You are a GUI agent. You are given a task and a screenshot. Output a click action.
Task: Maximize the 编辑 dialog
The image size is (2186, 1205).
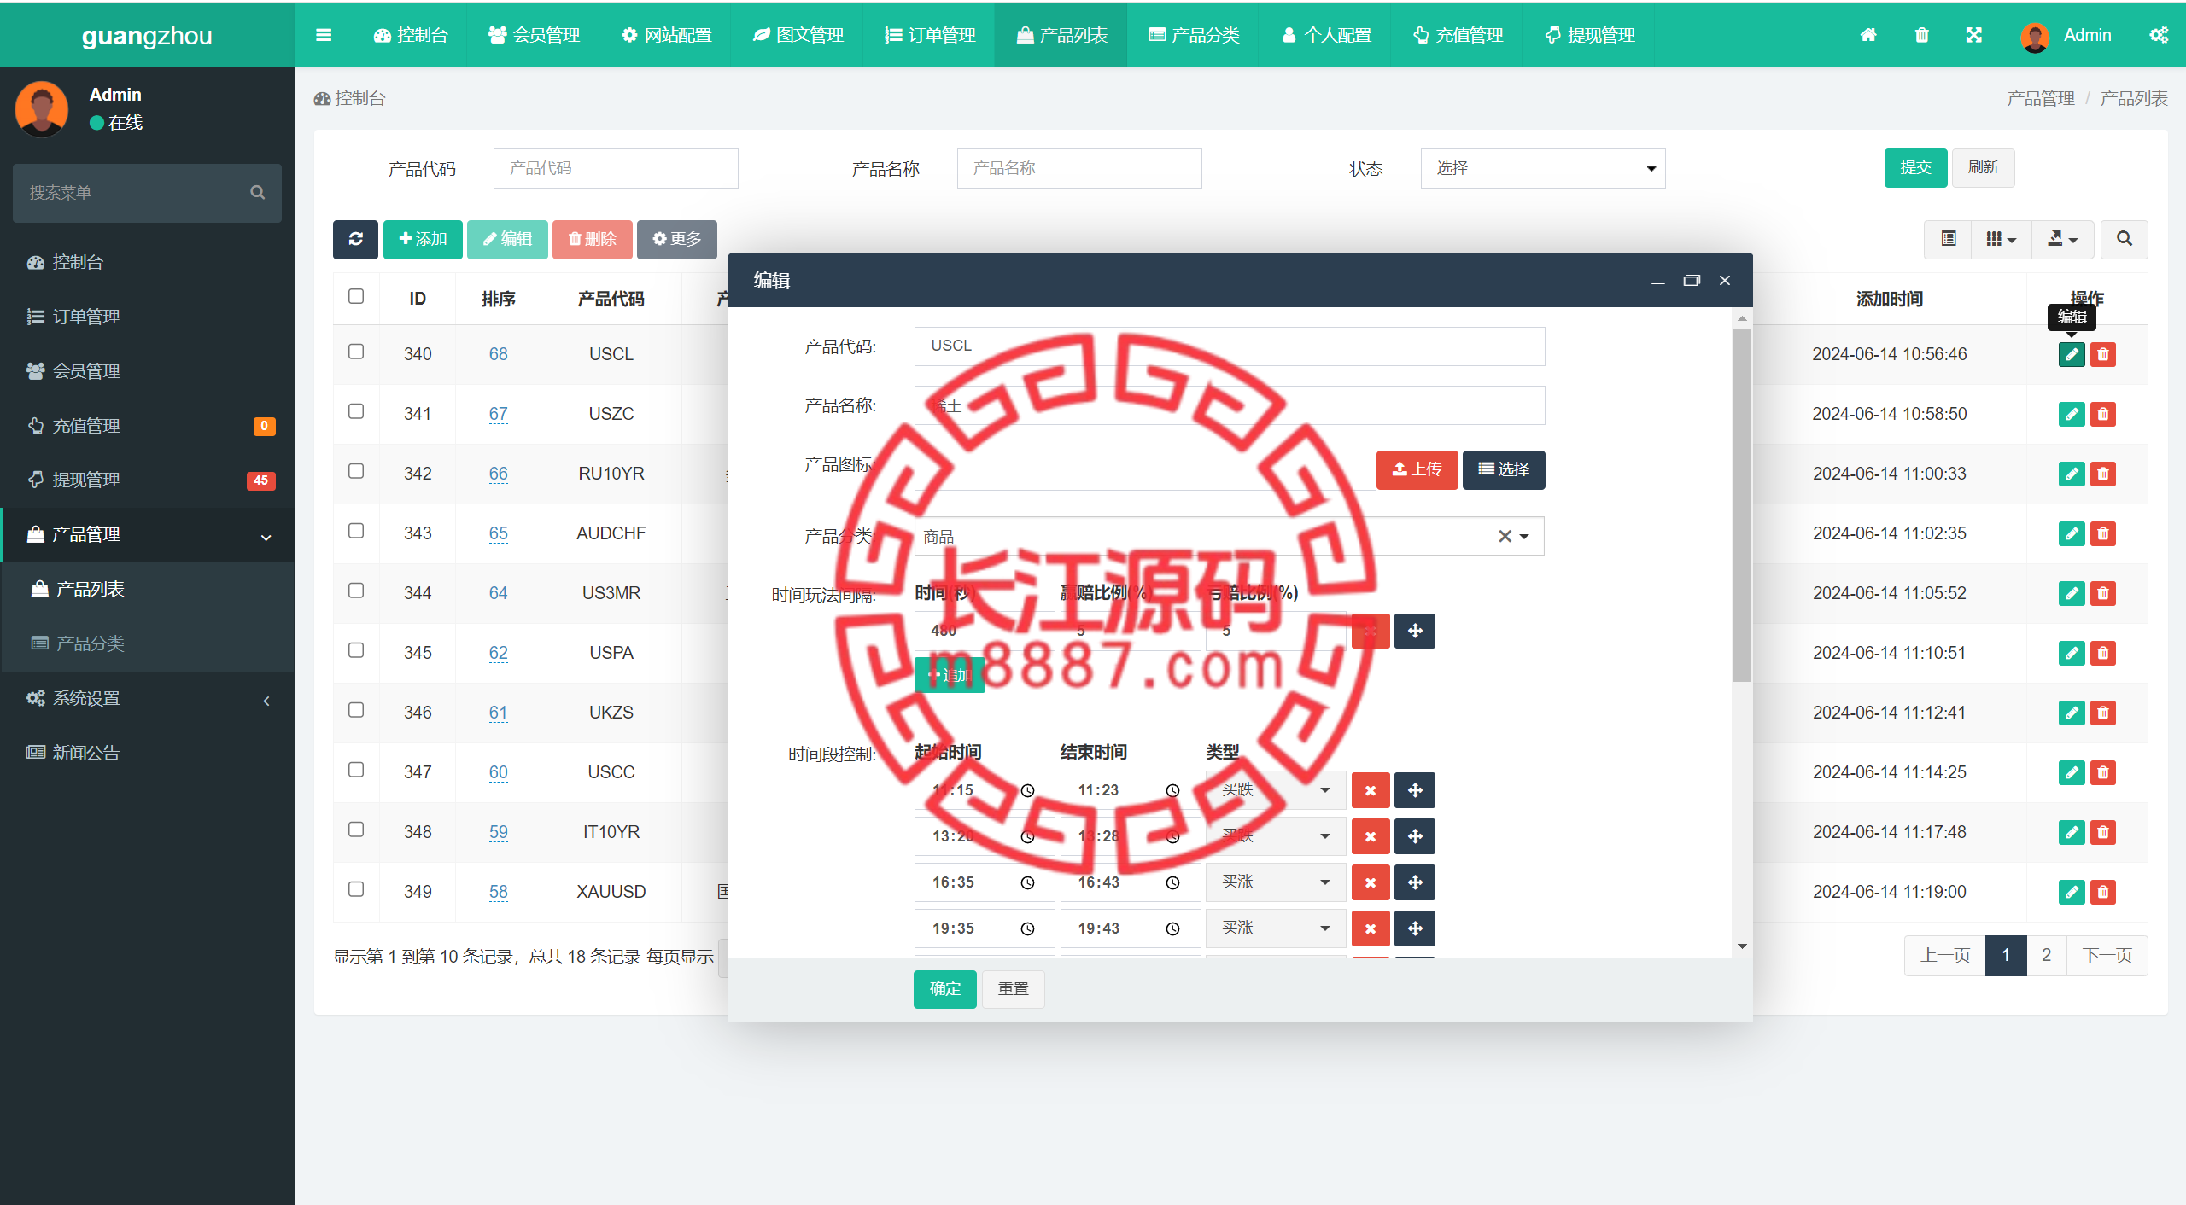(x=1692, y=280)
